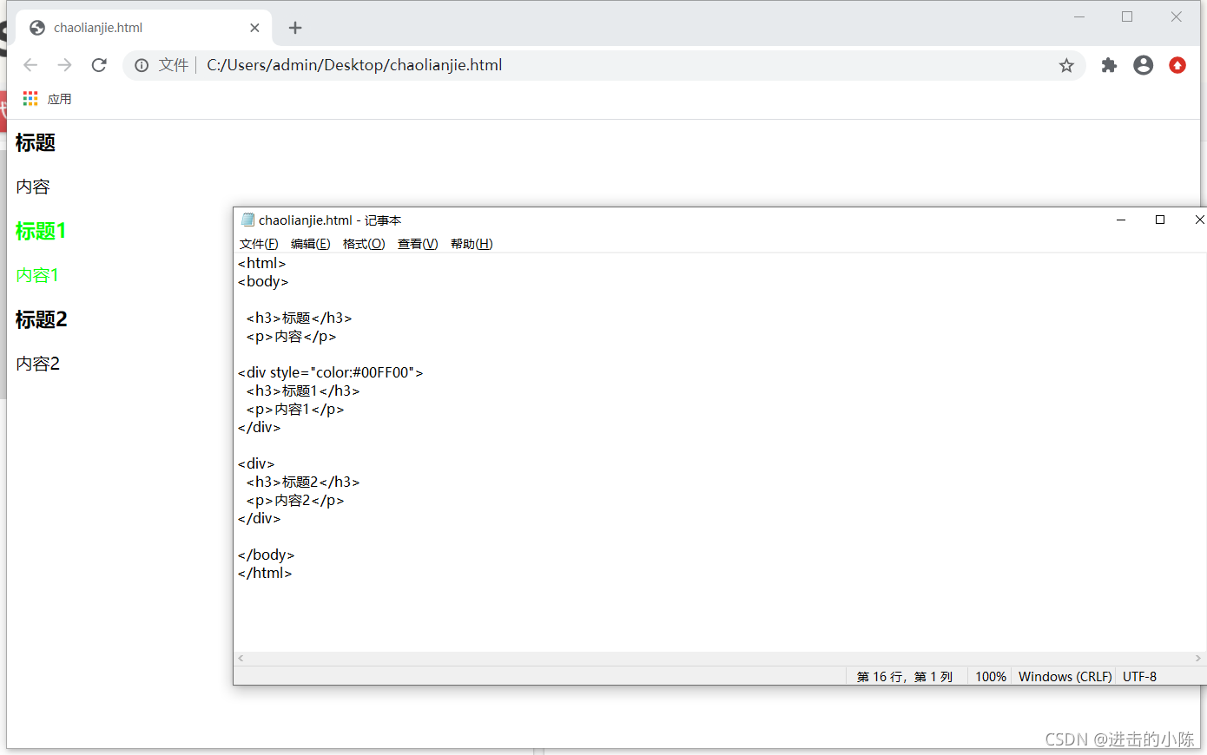Image resolution: width=1207 pixels, height=755 pixels.
Task: Click the site info icon in address bar
Action: (x=142, y=65)
